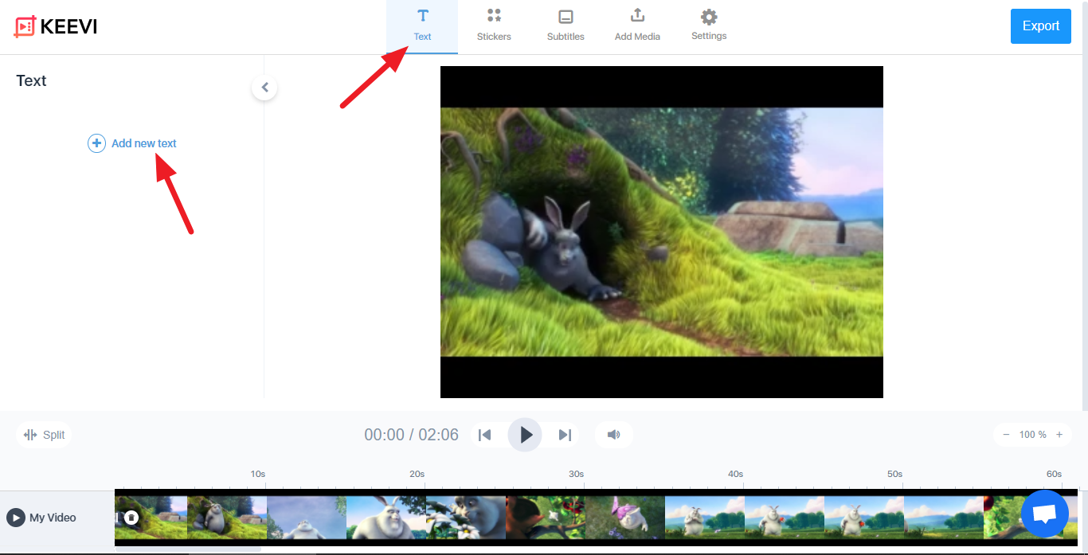Click Add new text link
Viewport: 1088px width, 555px height.
[x=132, y=143]
